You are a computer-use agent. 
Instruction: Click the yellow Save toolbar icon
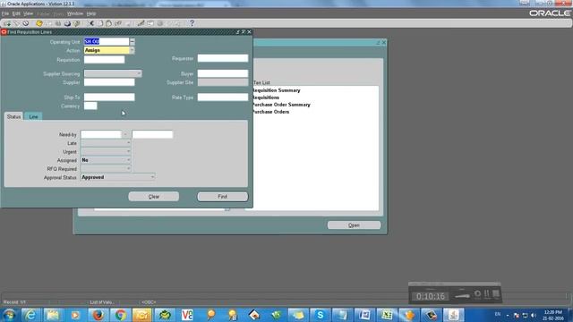point(39,23)
